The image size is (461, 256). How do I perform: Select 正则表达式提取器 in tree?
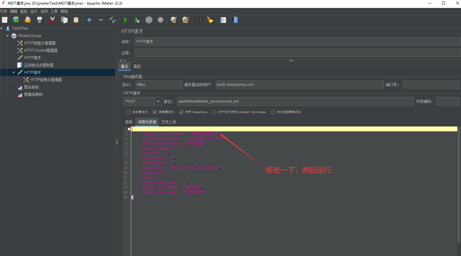pos(39,65)
